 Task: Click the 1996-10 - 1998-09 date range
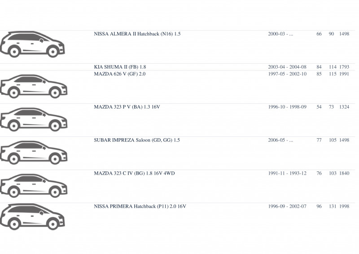pos(287,107)
